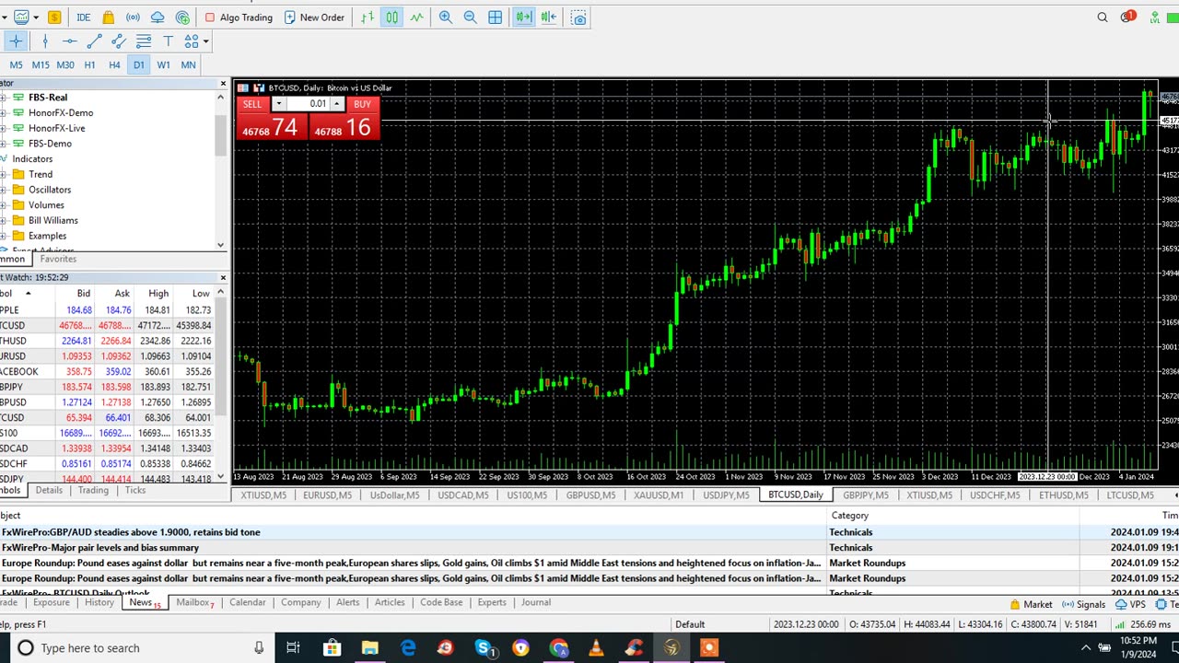Click the dollar sign Market Watch icon
Screen dimensions: 1179x663
(54, 17)
